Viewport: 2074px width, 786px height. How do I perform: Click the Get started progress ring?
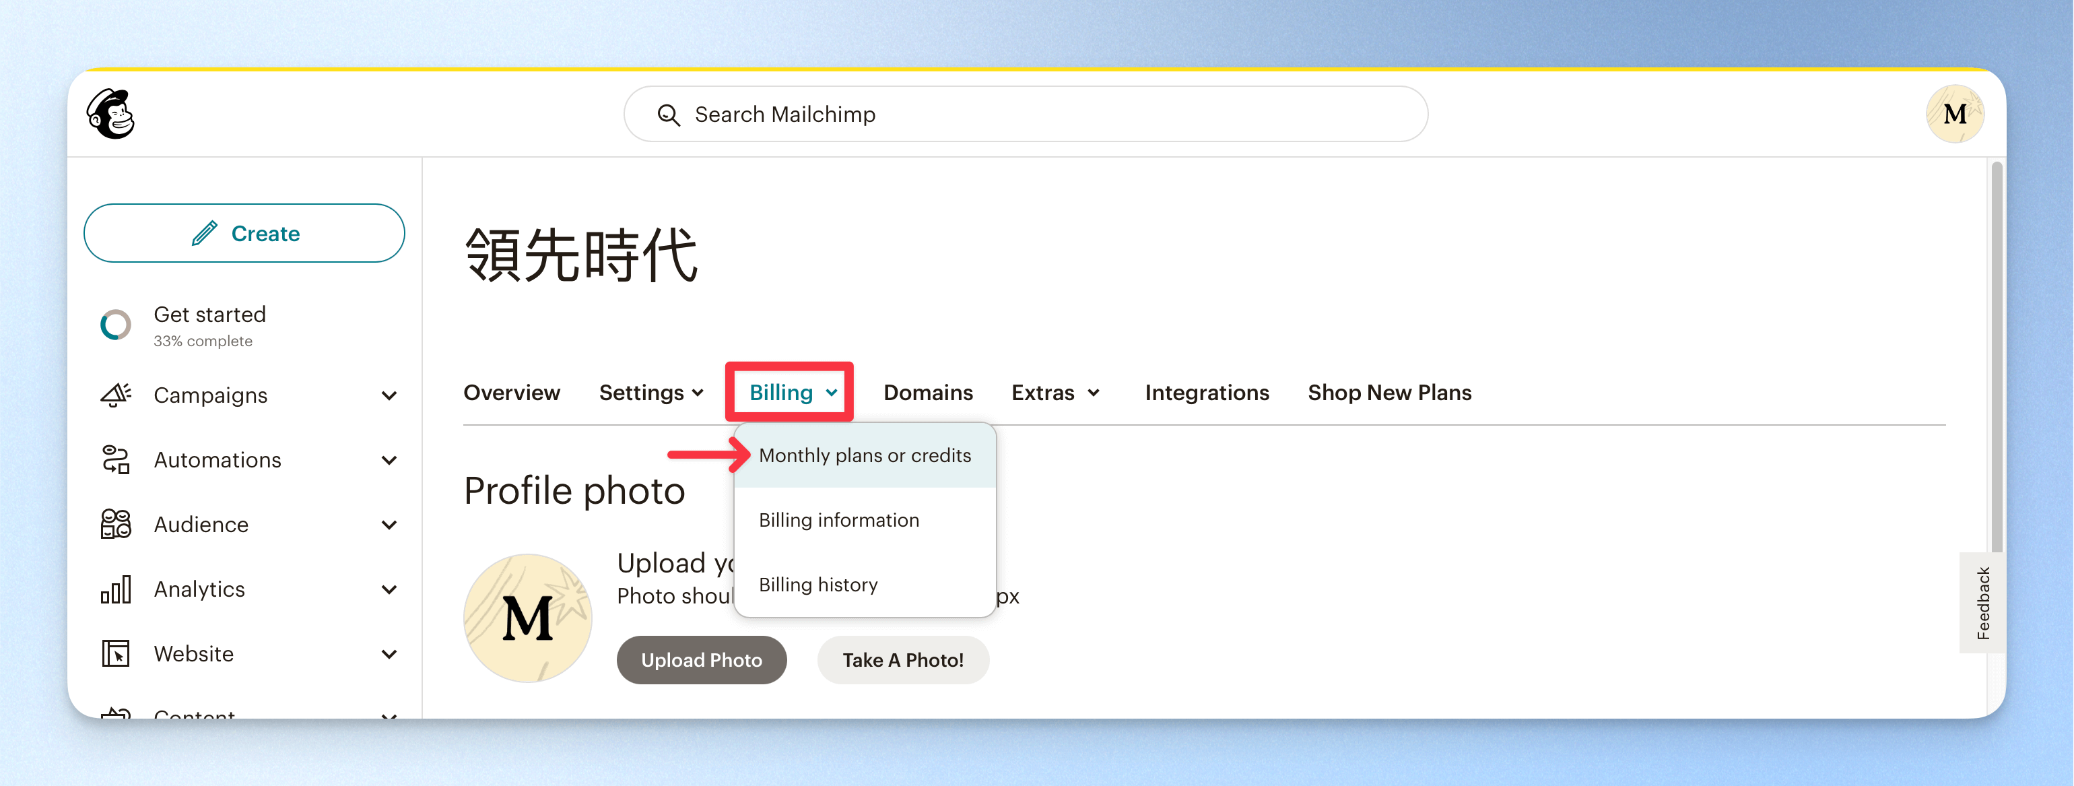tap(115, 325)
